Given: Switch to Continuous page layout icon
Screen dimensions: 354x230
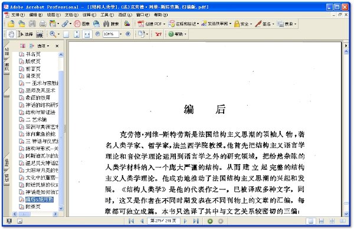Looking at the screenshot, I should click(322, 221).
